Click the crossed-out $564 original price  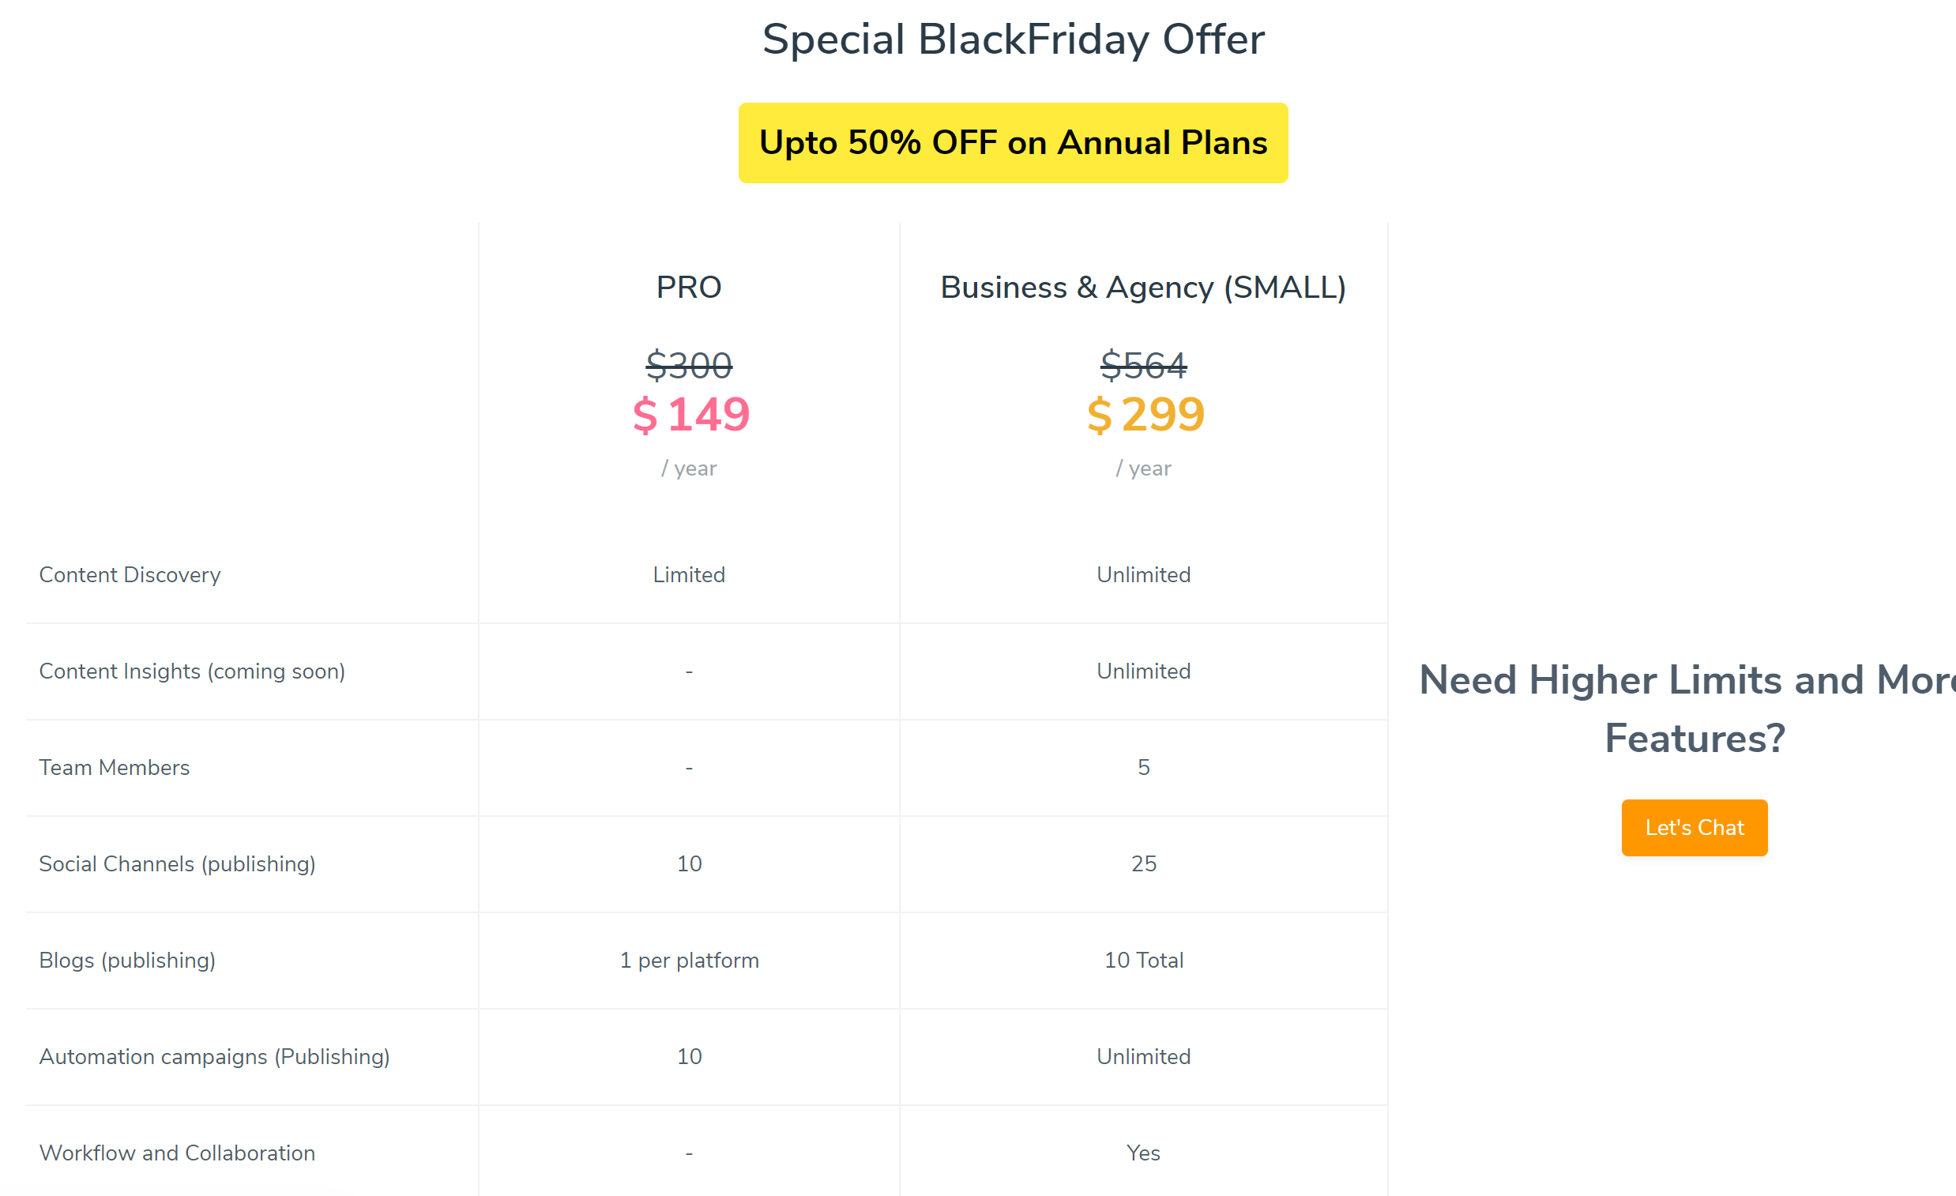[1143, 365]
